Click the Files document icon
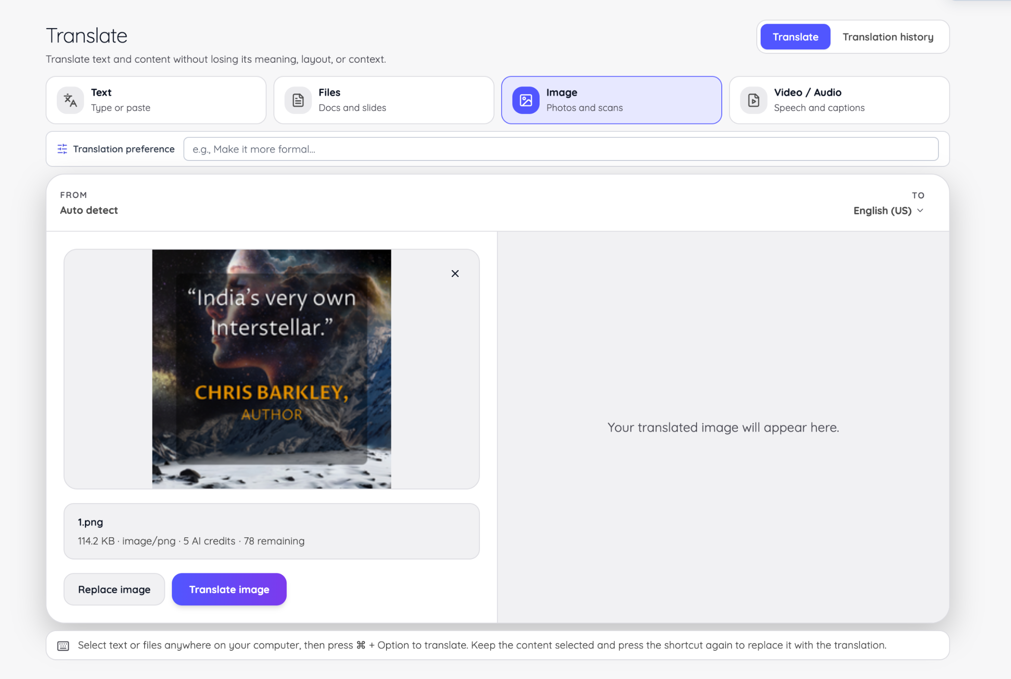 (298, 100)
